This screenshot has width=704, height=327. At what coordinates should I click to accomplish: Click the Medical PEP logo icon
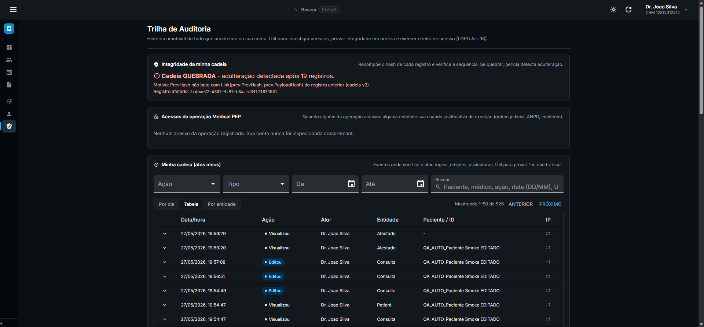click(x=9, y=29)
